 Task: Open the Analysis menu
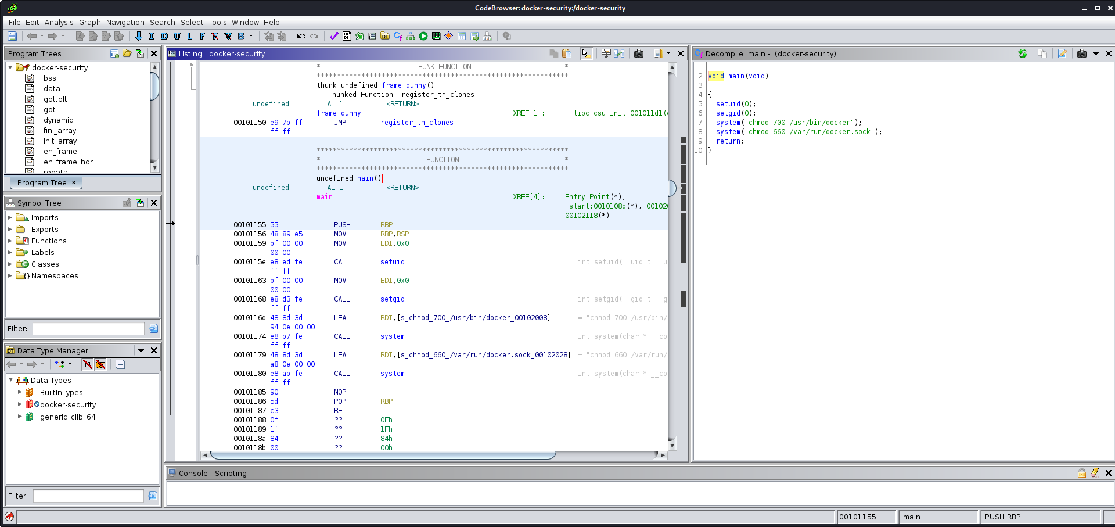(59, 23)
